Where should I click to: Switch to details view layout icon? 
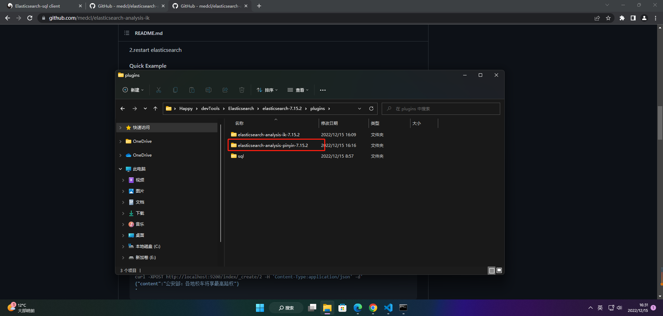click(x=492, y=270)
